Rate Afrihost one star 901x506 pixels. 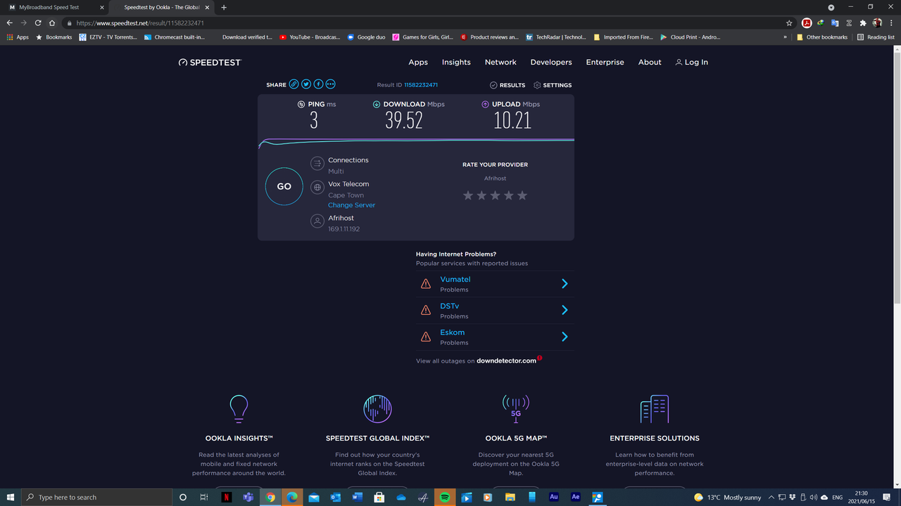(468, 195)
